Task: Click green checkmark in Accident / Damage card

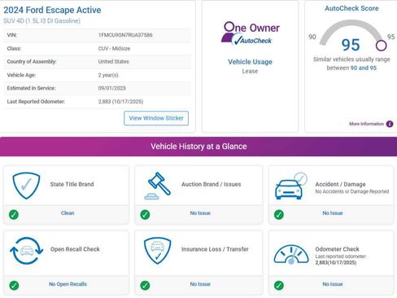Action: (x=279, y=214)
